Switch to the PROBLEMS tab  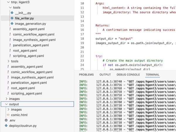pos(86,75)
